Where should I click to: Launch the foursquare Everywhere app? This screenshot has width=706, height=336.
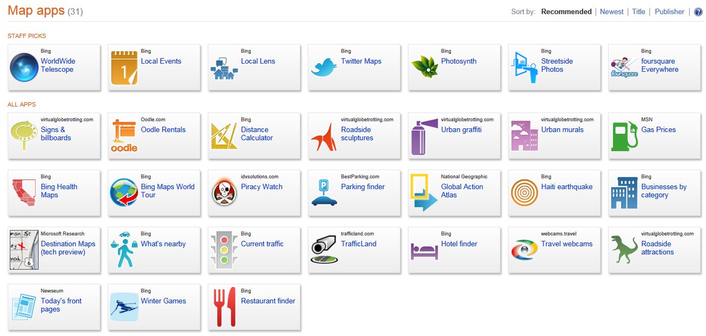(x=653, y=67)
